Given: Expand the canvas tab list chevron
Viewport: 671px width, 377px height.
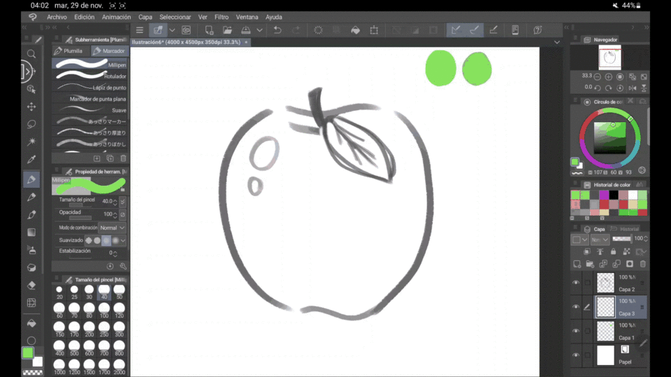Looking at the screenshot, I should (x=557, y=43).
